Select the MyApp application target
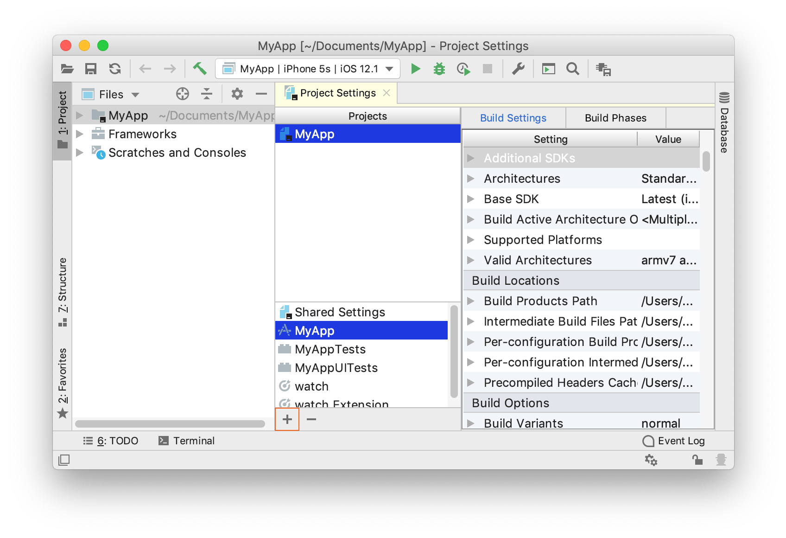The height and width of the screenshot is (538, 786). (362, 331)
